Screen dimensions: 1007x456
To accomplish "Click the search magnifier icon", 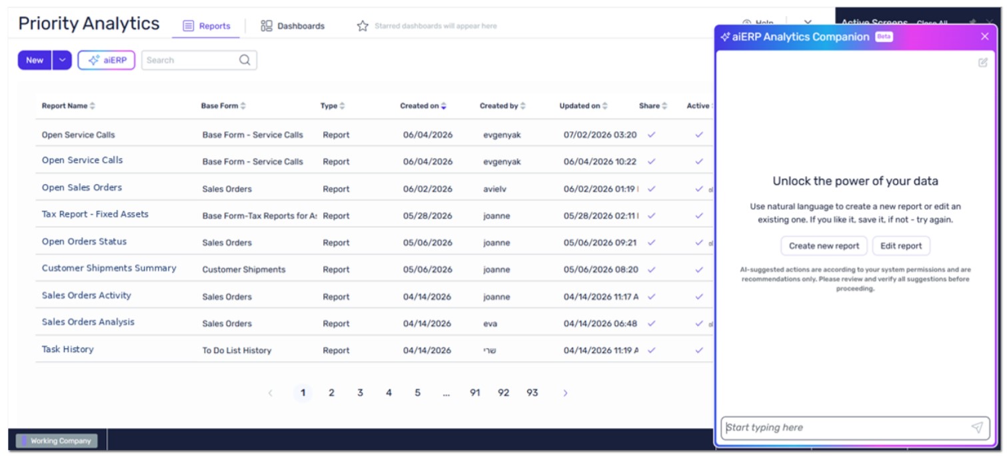I will click(245, 60).
